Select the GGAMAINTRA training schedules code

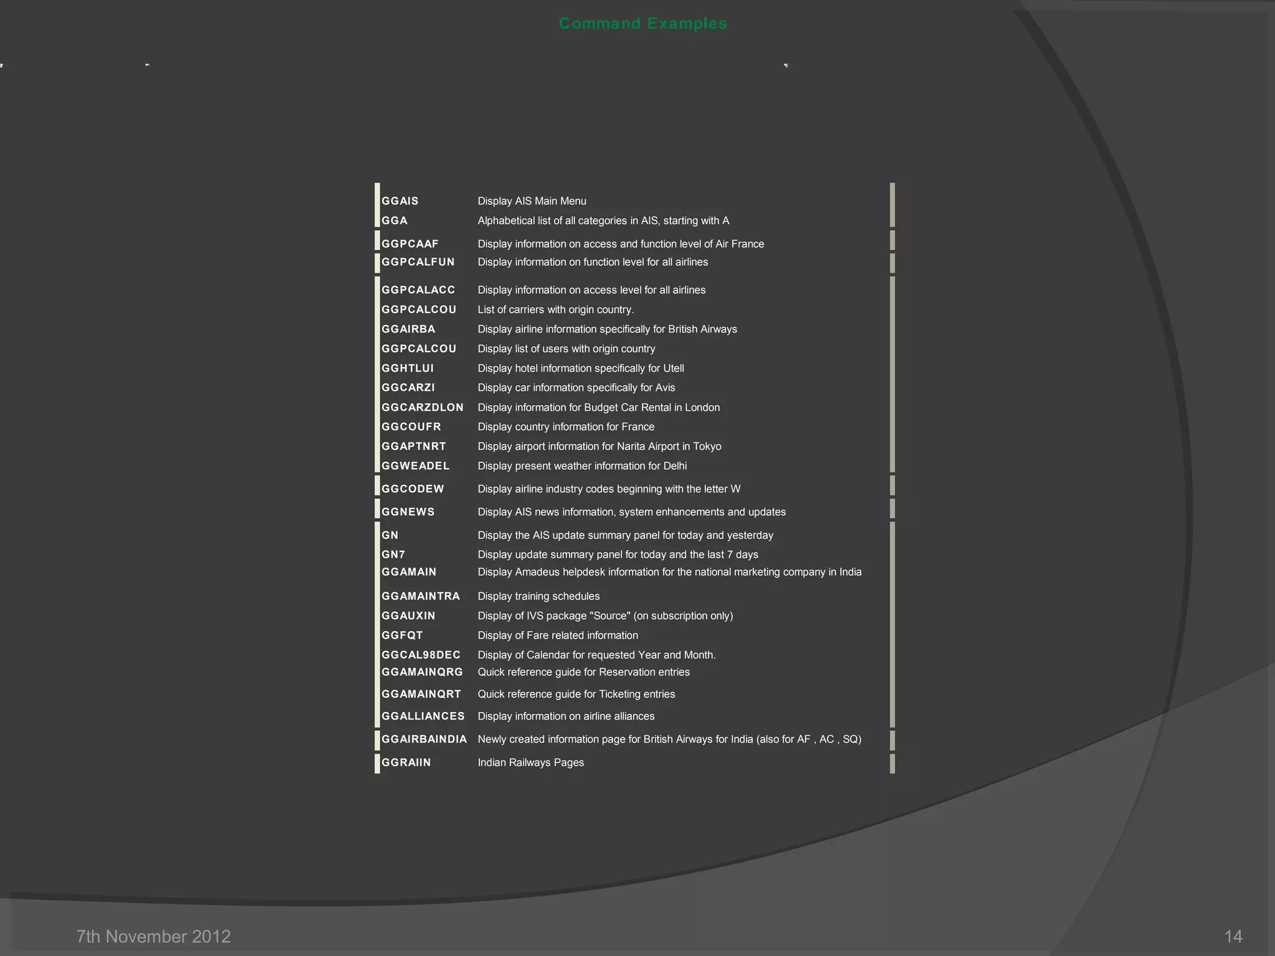pos(420,596)
